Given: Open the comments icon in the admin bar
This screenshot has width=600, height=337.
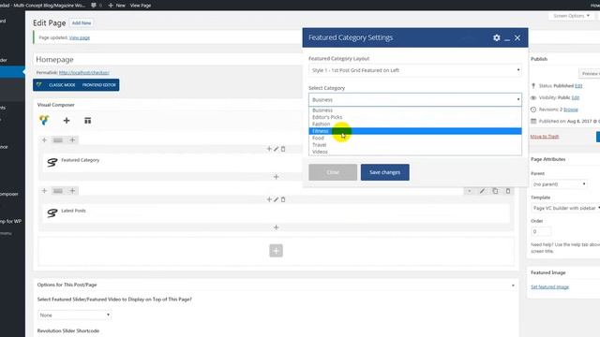Looking at the screenshot, I should point(94,6).
